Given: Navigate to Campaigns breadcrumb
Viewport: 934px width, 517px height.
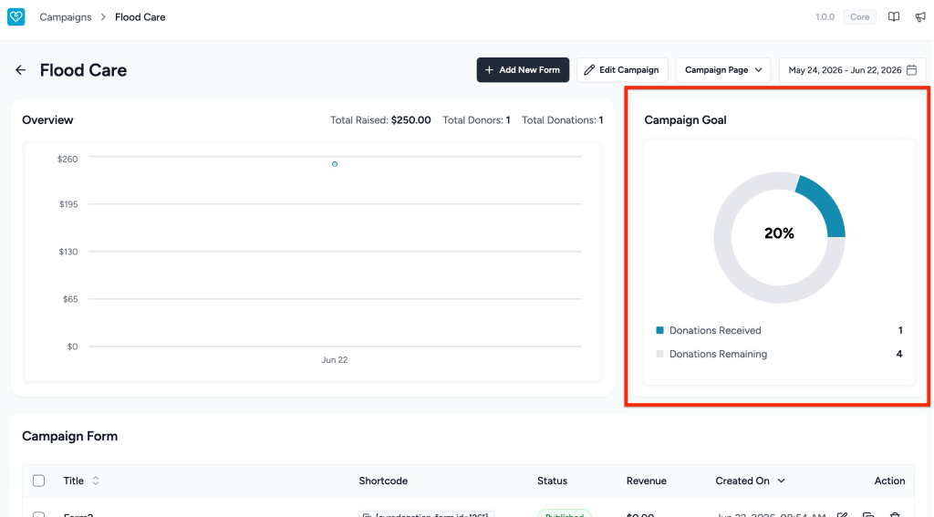Looking at the screenshot, I should tap(66, 16).
